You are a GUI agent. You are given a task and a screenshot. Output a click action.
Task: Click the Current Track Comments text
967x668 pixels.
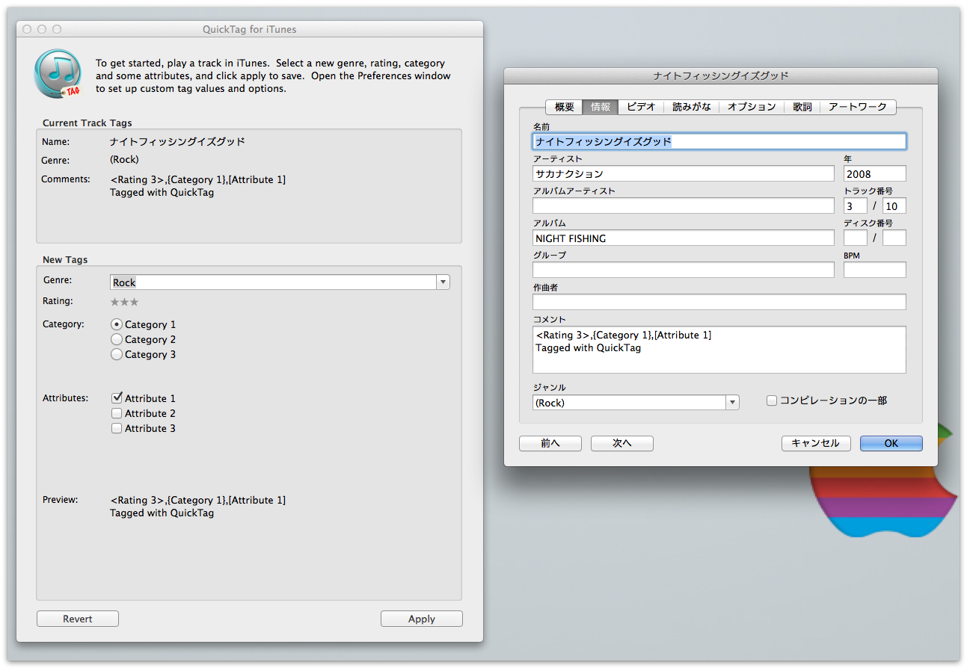tap(197, 186)
